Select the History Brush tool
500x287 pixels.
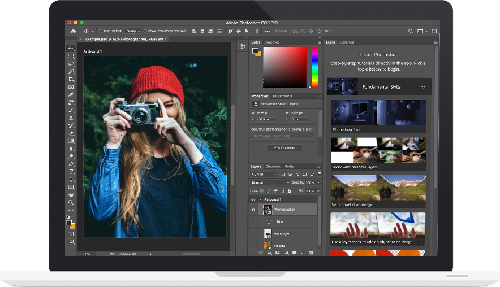pyautogui.click(x=71, y=125)
